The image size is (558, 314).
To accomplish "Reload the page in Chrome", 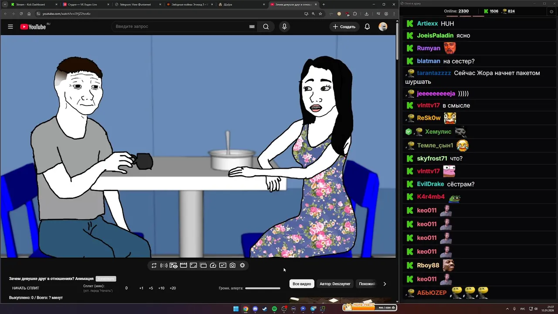I will (21, 14).
